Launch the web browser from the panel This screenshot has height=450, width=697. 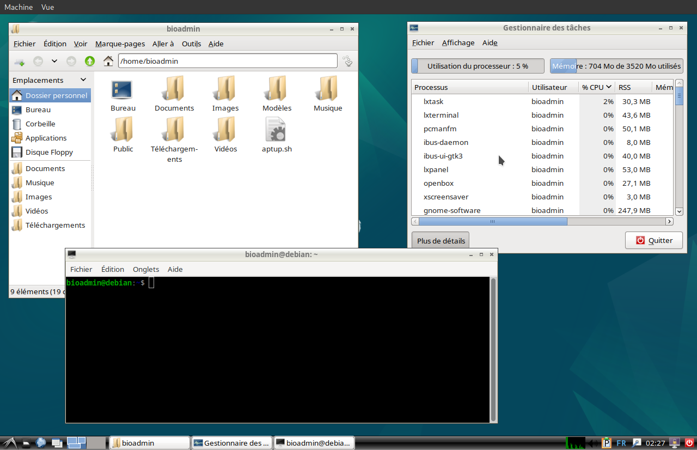click(x=41, y=443)
